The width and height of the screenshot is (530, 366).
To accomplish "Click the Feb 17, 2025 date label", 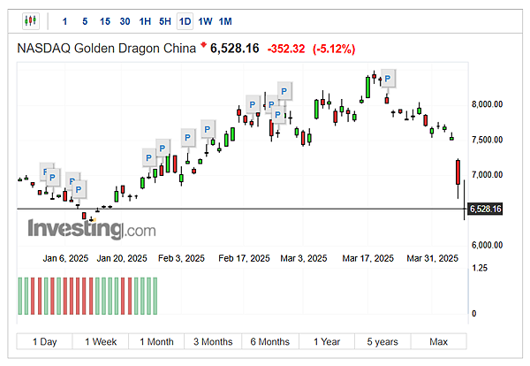I will coord(244,258).
